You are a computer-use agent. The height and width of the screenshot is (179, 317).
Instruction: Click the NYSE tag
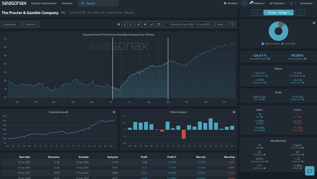pyautogui.click(x=96, y=12)
